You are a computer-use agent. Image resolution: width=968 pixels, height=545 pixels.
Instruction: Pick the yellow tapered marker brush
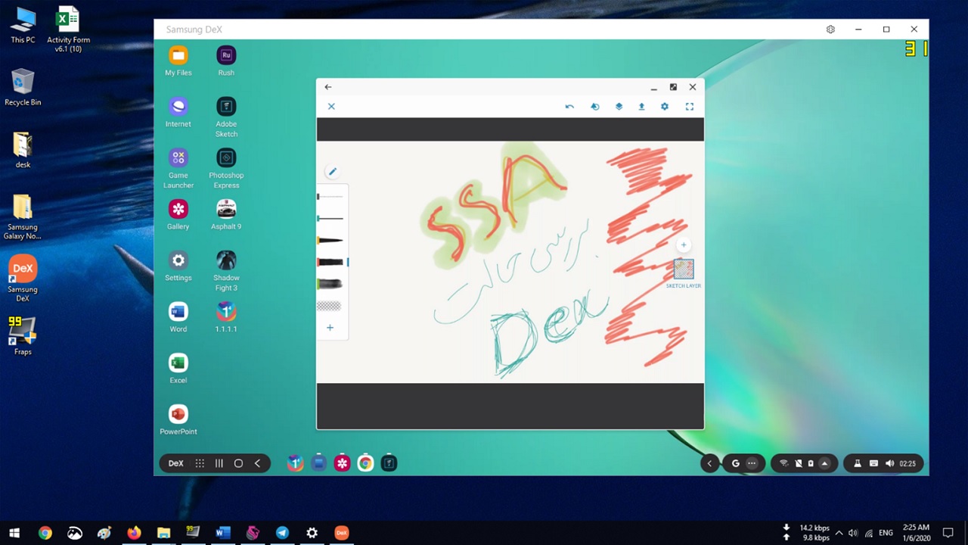coord(330,241)
